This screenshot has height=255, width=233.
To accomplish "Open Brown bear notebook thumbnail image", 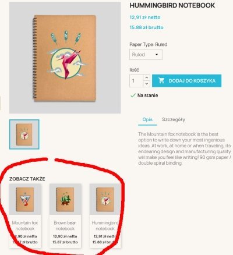I will [65, 199].
